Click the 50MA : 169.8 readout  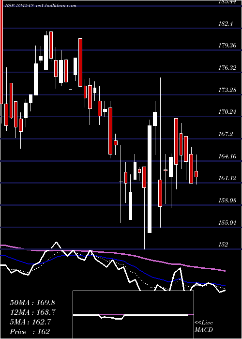32,303
